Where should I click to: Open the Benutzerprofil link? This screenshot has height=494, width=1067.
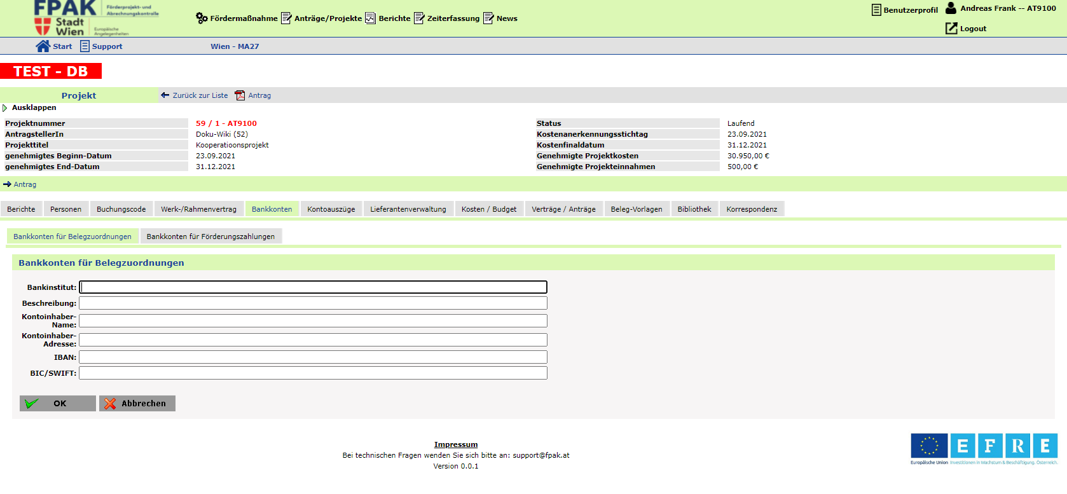coord(911,10)
